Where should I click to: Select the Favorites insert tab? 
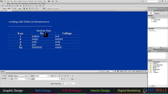43,3
